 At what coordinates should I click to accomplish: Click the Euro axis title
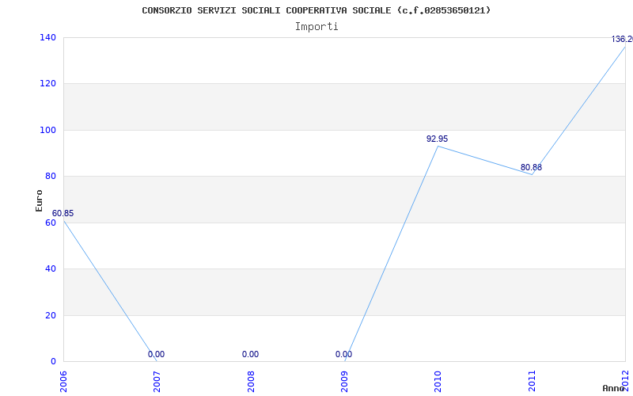(x=39, y=200)
